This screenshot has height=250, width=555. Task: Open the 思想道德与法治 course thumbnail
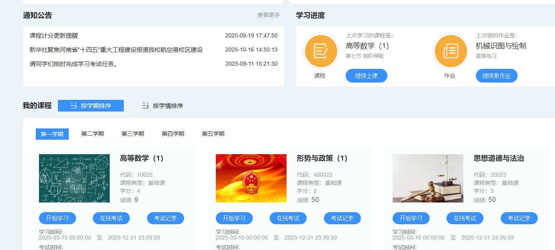click(428, 178)
